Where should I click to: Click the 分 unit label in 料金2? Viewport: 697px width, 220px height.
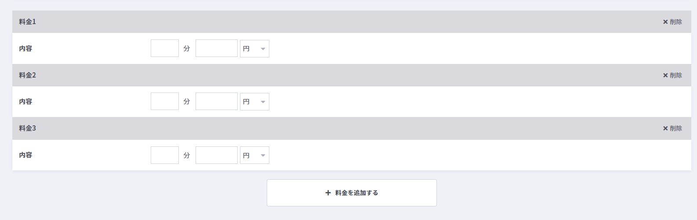(187, 102)
